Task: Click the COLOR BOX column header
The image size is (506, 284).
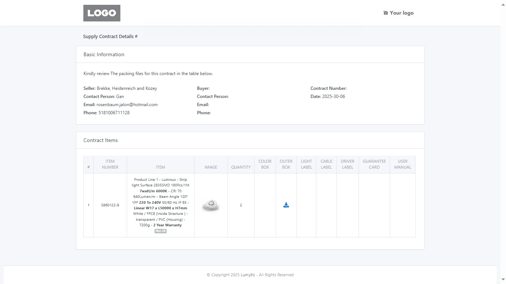Action: pyautogui.click(x=265, y=164)
